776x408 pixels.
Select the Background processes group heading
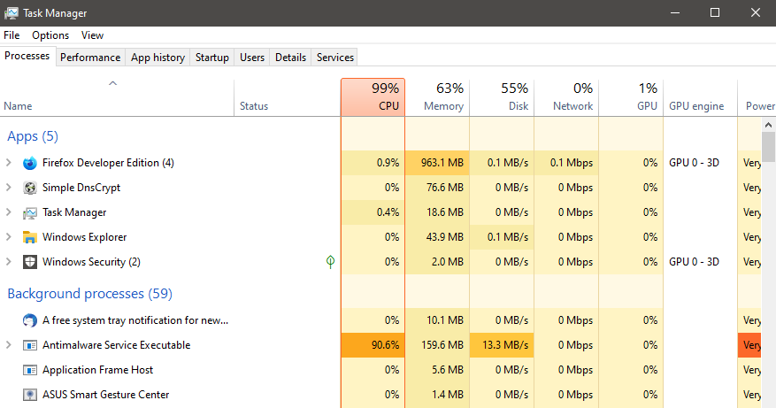[89, 294]
